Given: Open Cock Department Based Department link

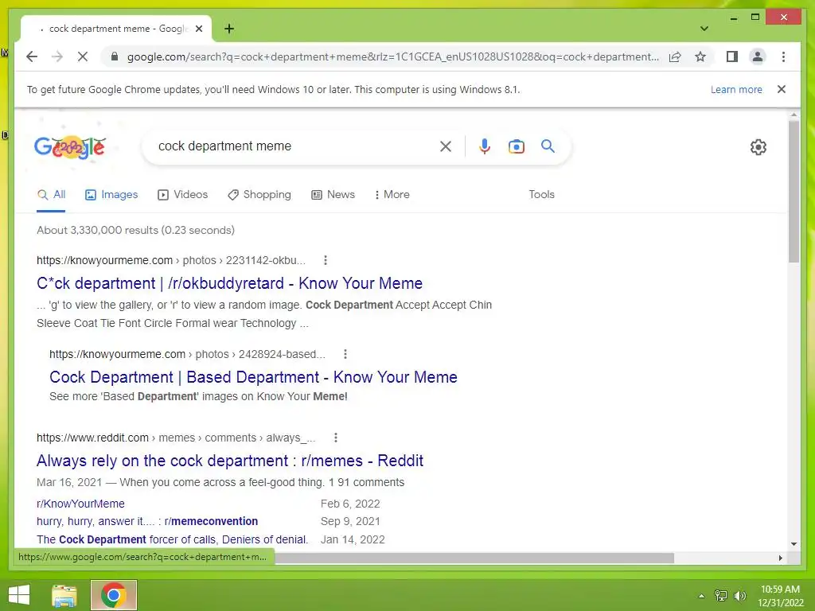Looking at the screenshot, I should 253,377.
